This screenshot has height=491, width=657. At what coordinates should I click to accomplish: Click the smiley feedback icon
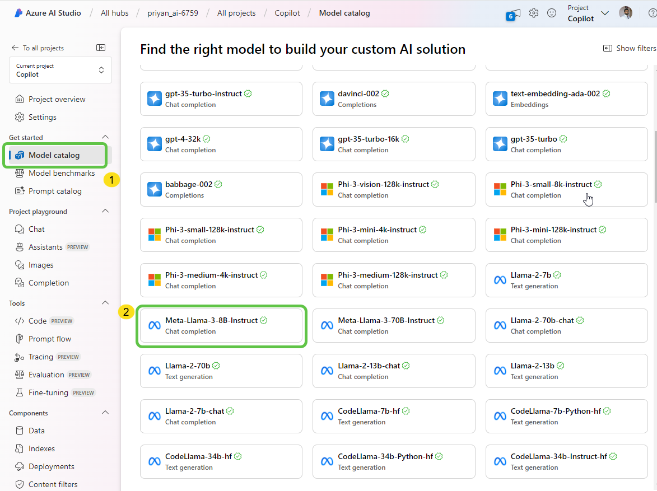[x=552, y=13]
